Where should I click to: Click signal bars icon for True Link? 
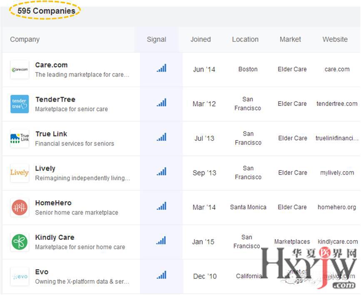[162, 137]
